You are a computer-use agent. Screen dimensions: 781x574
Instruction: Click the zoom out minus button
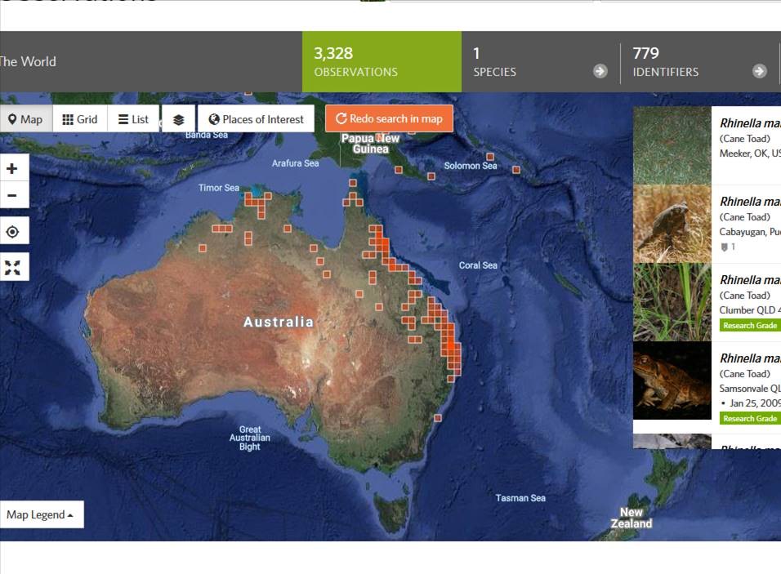click(x=12, y=196)
